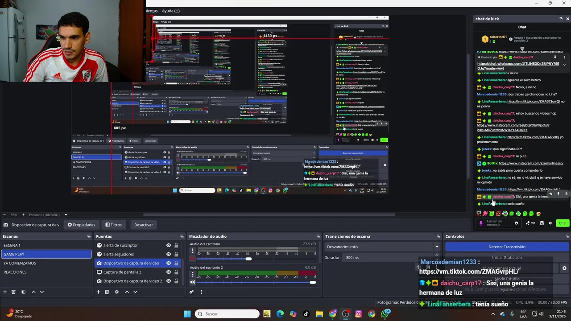The image size is (571, 321).
Task: Delete the hovered daichu_carp17 chat message
Action: (566, 194)
